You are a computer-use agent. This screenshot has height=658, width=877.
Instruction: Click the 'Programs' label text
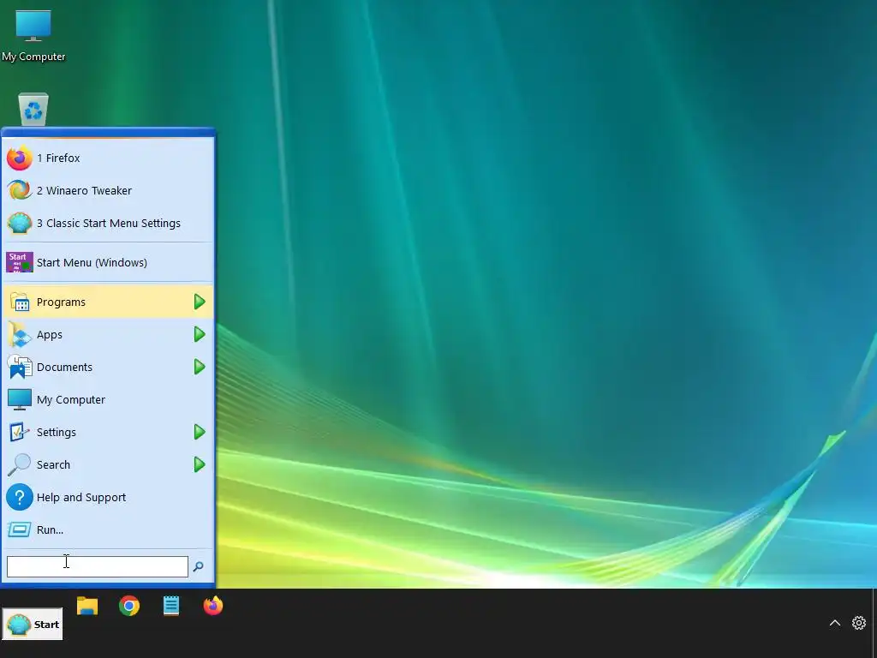tap(61, 302)
